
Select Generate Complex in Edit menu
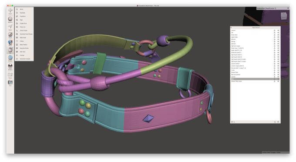point(25,59)
